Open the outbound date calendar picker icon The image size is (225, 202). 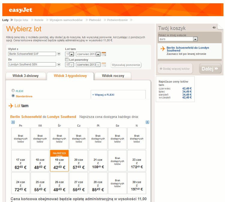pyautogui.click(x=103, y=54)
